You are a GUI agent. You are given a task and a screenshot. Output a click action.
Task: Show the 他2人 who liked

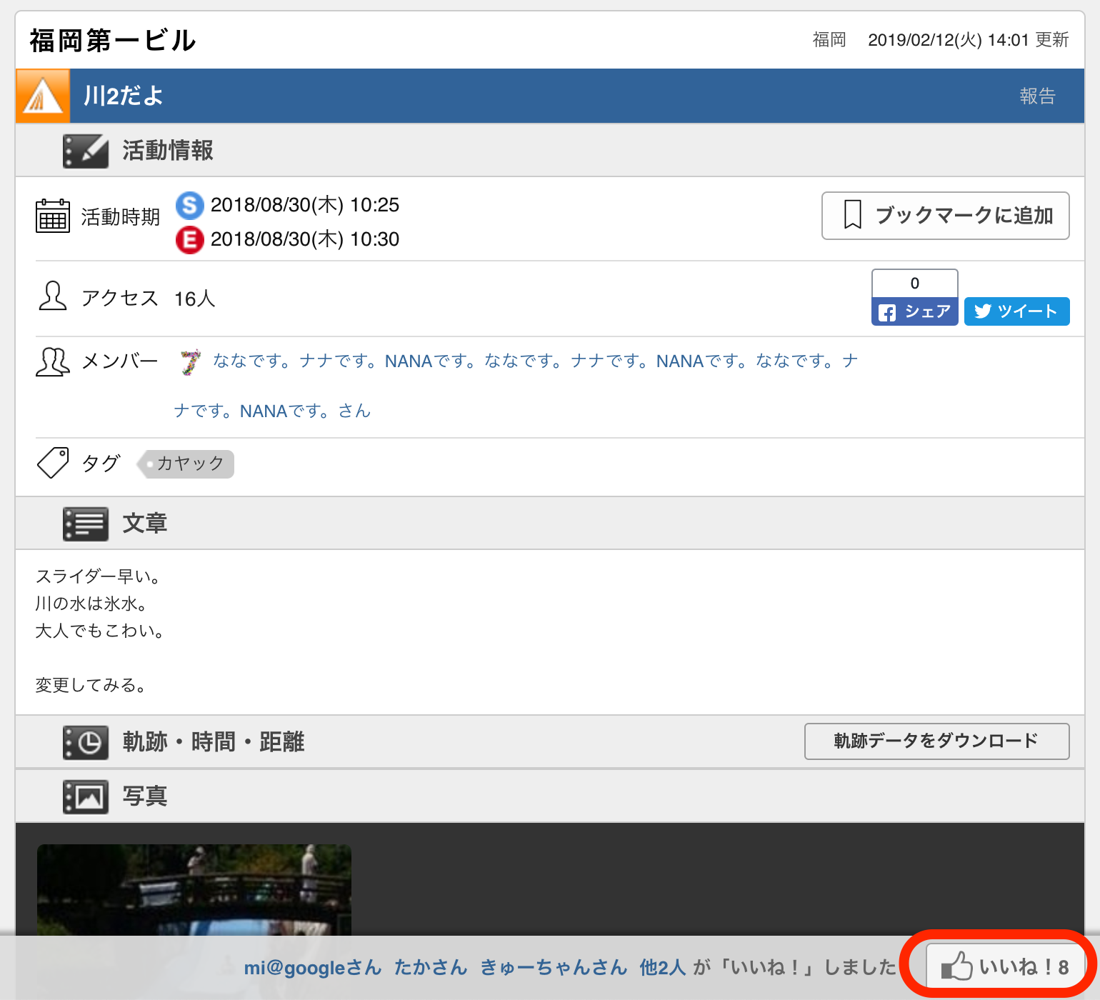663,968
